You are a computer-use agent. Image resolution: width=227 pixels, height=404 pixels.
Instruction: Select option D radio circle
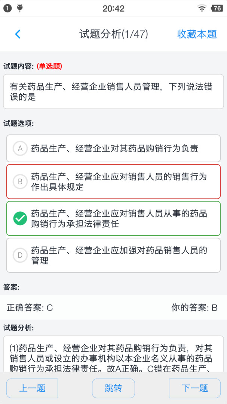click(x=20, y=255)
